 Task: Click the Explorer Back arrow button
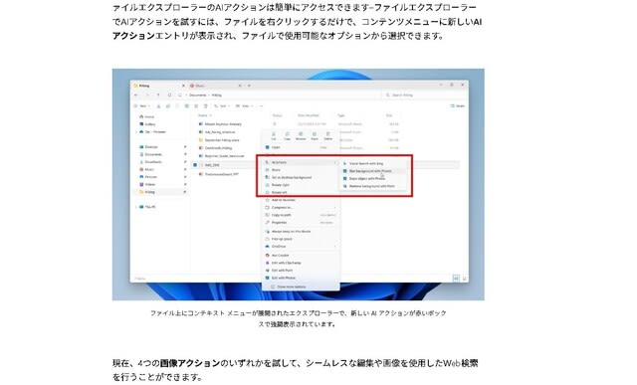tap(136, 96)
